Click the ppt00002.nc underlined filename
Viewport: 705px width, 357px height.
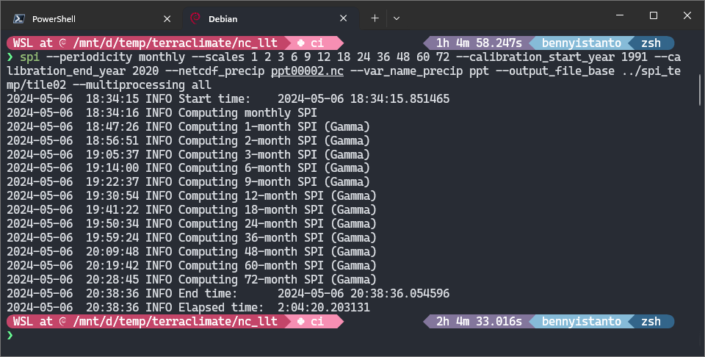coord(307,71)
